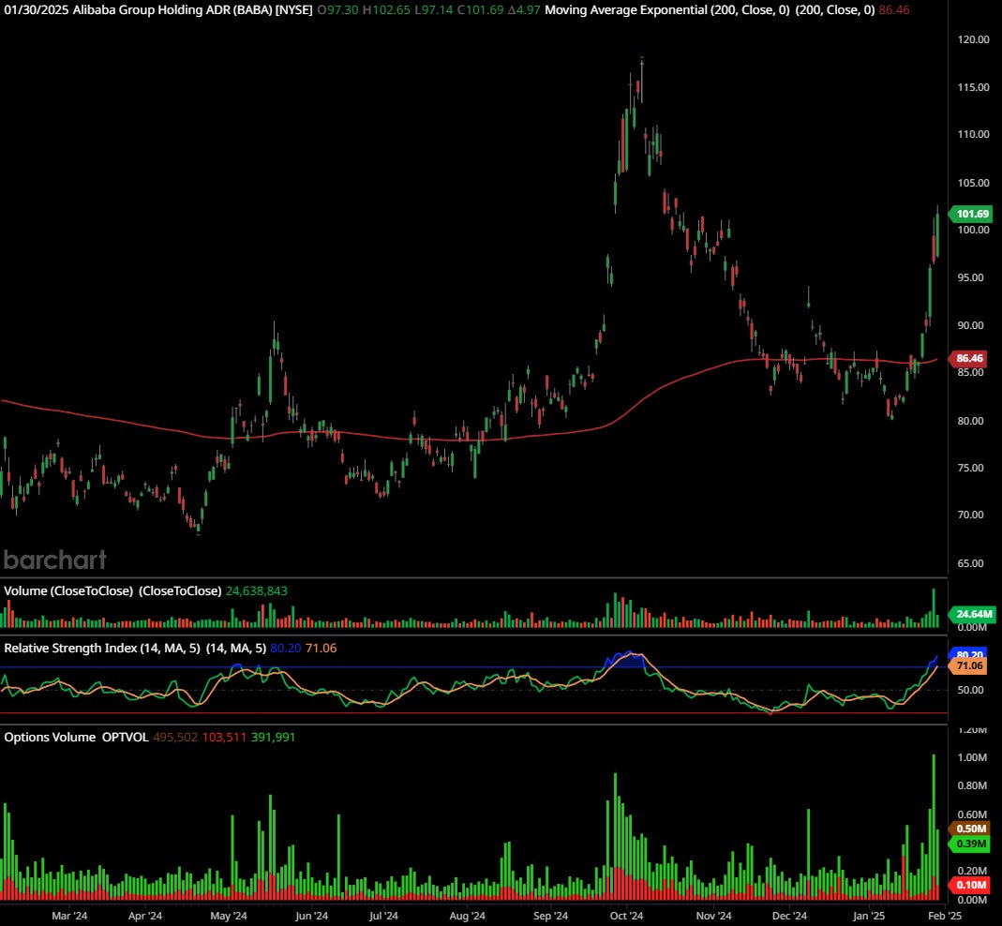This screenshot has width=1002, height=926.
Task: Click the Mar '24 date axis label
Action: [x=69, y=916]
